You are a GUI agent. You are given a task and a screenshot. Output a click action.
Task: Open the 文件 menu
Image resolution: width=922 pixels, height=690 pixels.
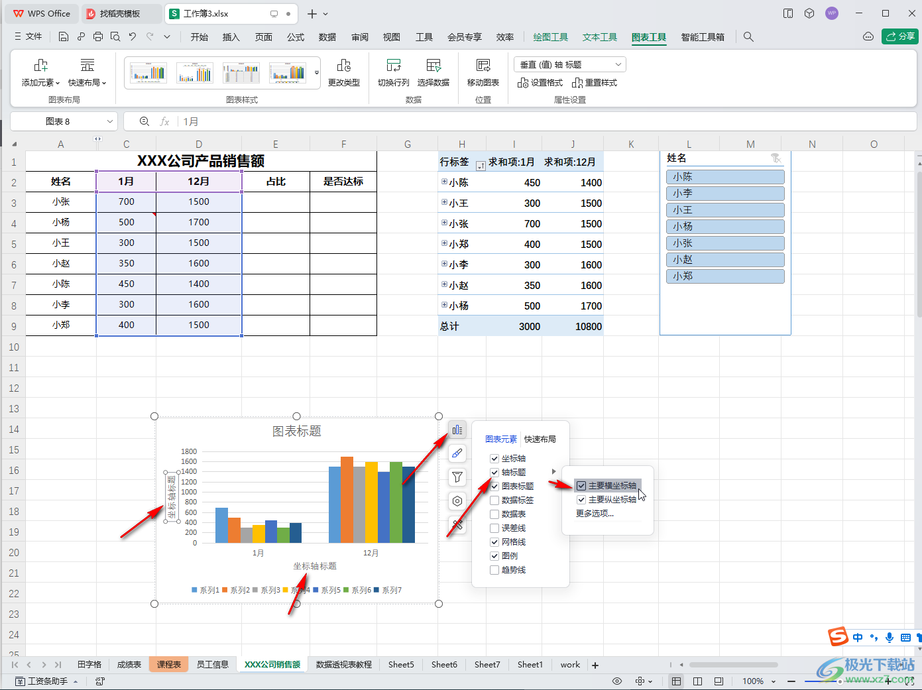tap(29, 37)
